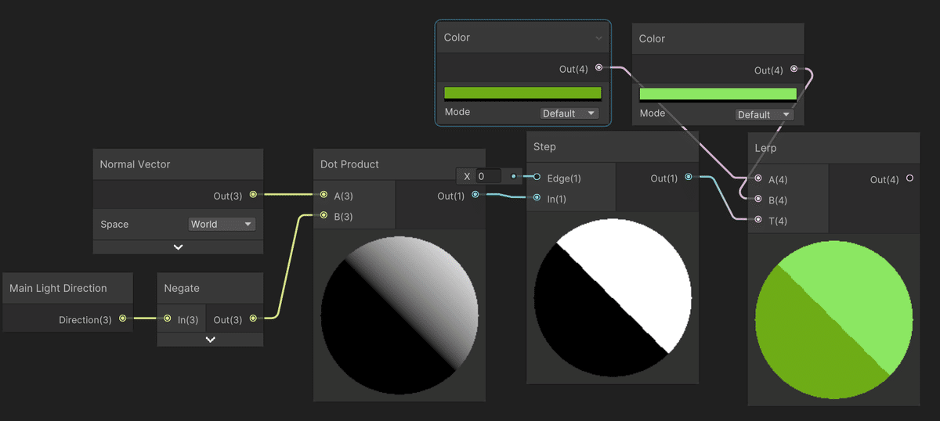This screenshot has width=940, height=421.
Task: Click the Lerp Out(4) output port
Action: pyautogui.click(x=909, y=178)
